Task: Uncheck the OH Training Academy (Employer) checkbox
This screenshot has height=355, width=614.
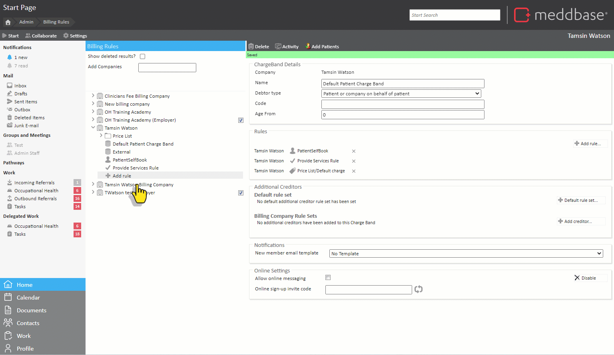Action: tap(241, 120)
